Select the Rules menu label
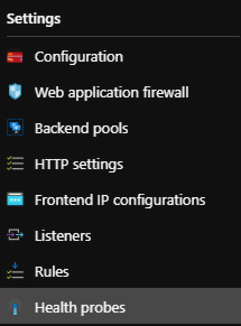241x326 pixels. [52, 272]
